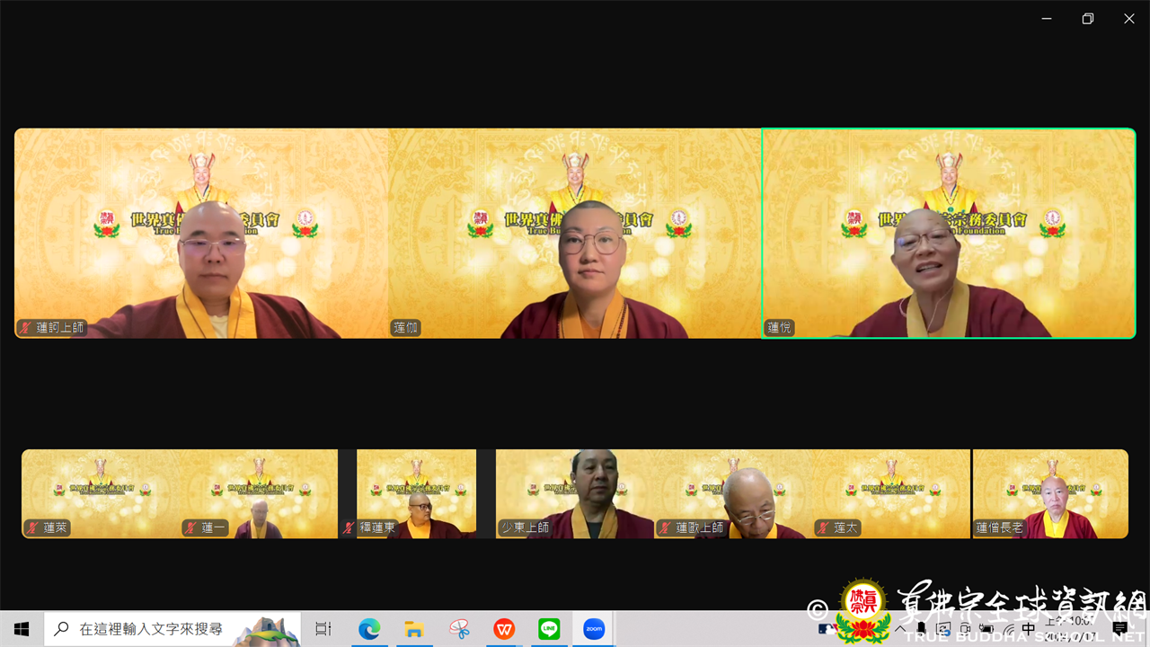The image size is (1150, 647).
Task: Switch the 中 input method indicator
Action: point(1029,629)
